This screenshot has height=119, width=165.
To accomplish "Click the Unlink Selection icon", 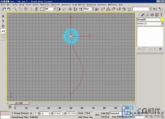I will (21, 9).
